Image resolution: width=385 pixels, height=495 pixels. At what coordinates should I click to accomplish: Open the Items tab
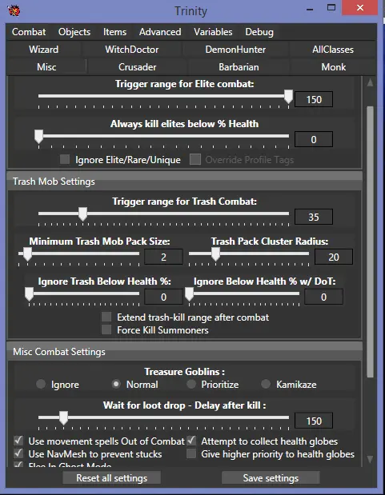pyautogui.click(x=114, y=32)
